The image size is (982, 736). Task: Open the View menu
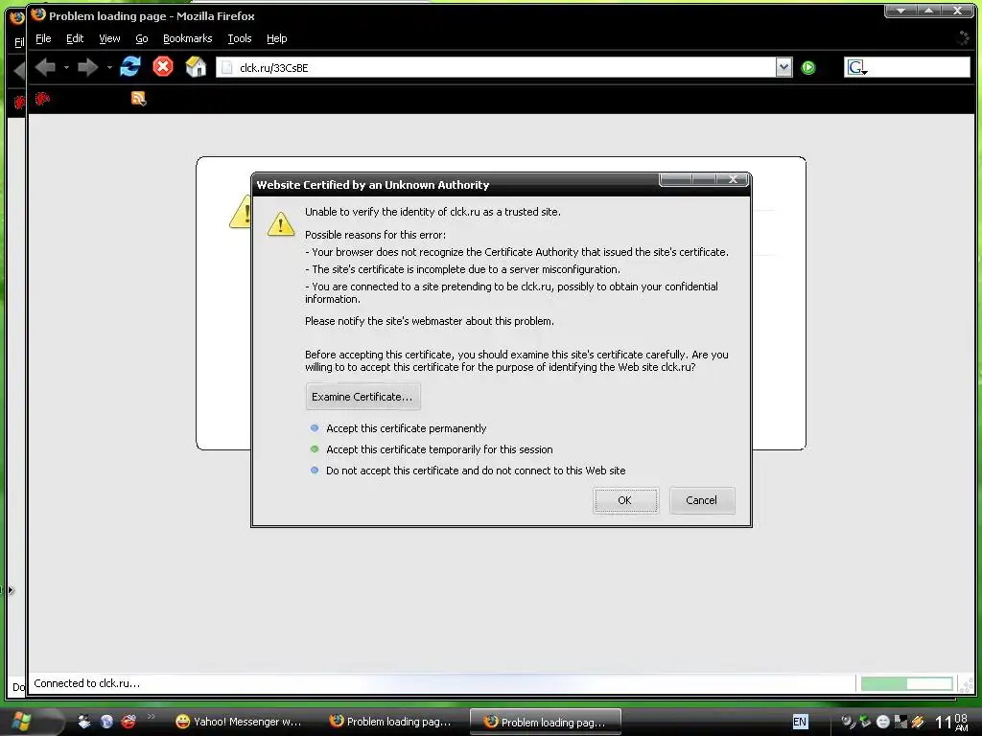pyautogui.click(x=109, y=38)
